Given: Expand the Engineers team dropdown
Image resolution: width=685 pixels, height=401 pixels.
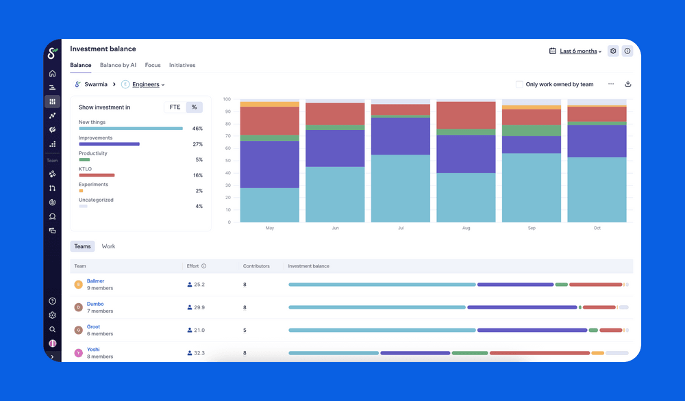Looking at the screenshot, I should [x=148, y=85].
